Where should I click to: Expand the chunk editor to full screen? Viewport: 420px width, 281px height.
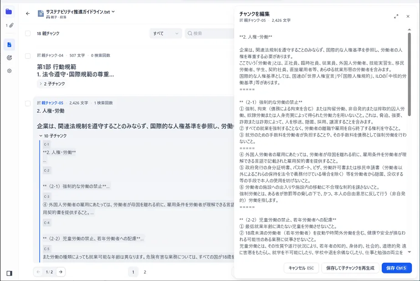click(396, 16)
